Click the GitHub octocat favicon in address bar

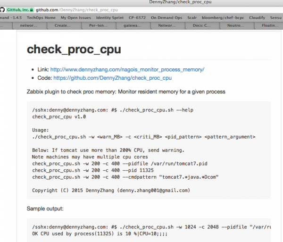(2, 9)
